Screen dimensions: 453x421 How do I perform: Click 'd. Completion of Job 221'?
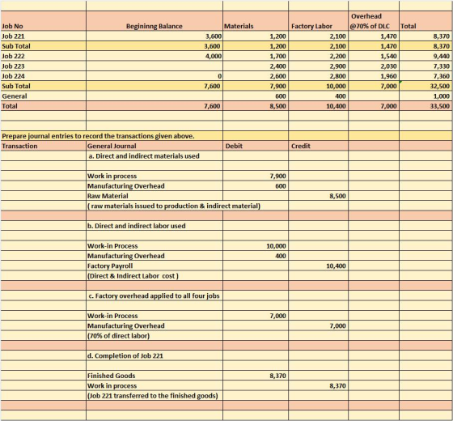[x=155, y=355]
